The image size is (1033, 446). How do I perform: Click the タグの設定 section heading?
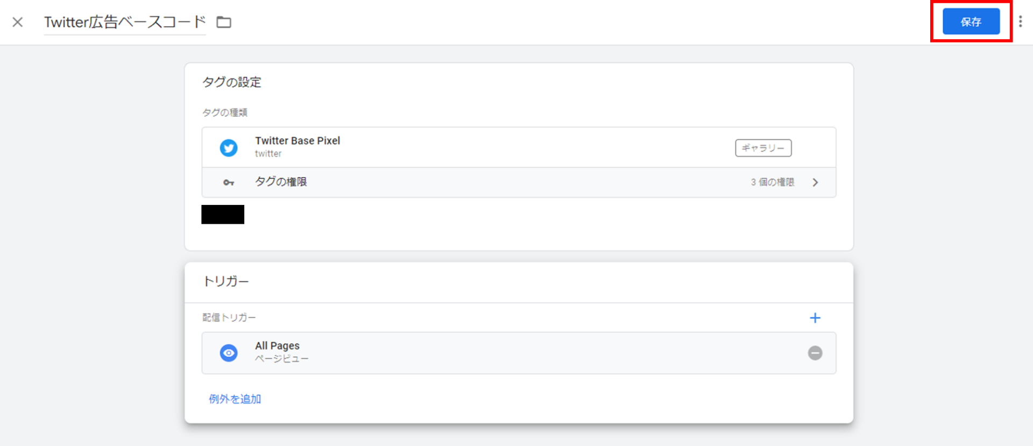click(x=232, y=82)
